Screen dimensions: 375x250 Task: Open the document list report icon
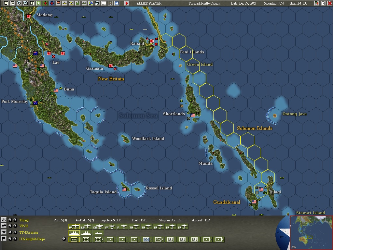point(13,3)
